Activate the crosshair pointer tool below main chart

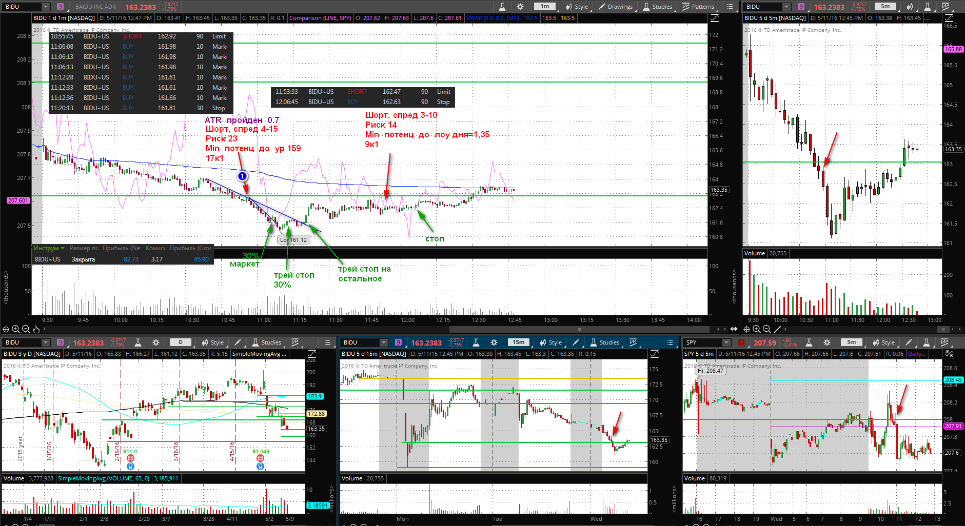point(6,329)
